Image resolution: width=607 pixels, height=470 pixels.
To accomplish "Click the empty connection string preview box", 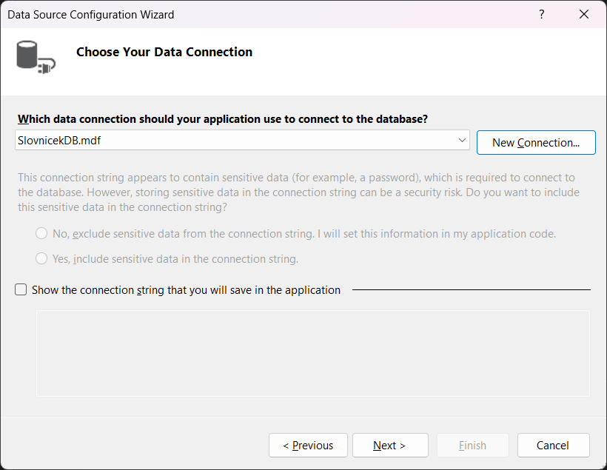I will [312, 353].
